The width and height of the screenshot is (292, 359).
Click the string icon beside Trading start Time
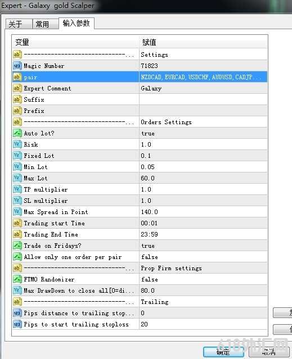[17, 223]
